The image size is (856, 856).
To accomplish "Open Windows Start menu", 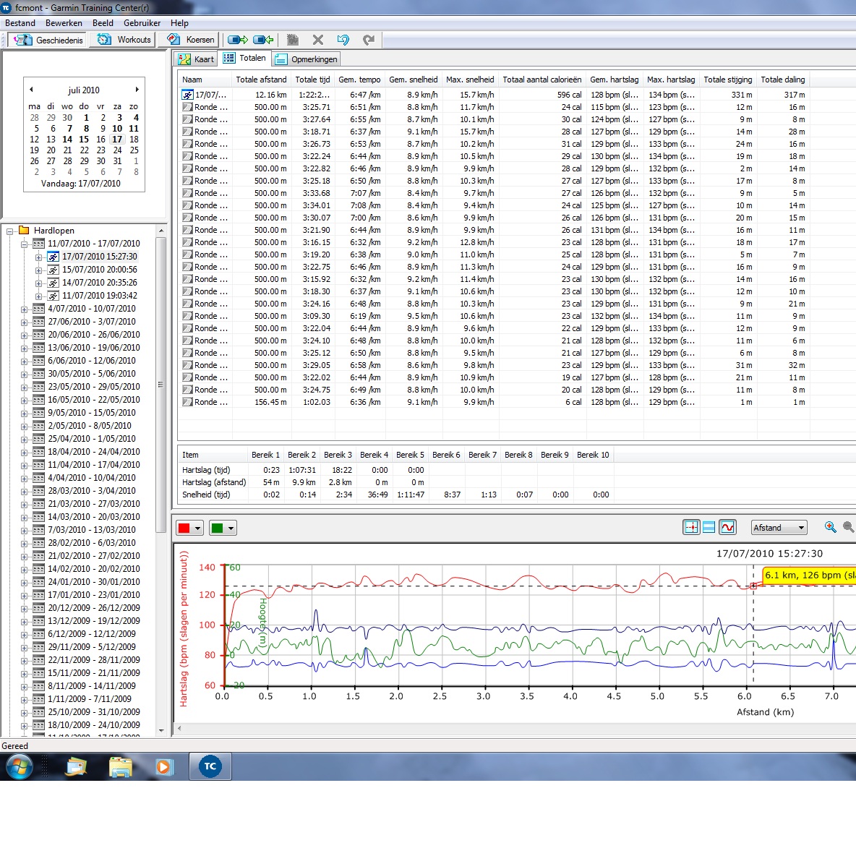I will (19, 766).
